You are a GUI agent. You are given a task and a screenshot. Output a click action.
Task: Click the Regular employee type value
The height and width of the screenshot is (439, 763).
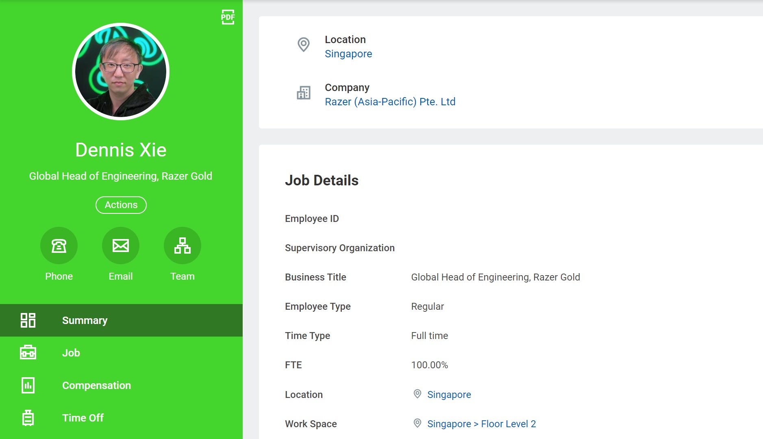[428, 306]
